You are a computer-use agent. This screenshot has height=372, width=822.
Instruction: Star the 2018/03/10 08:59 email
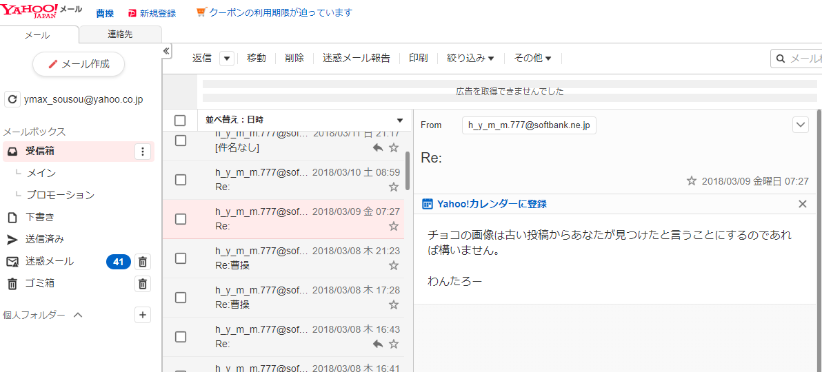394,187
